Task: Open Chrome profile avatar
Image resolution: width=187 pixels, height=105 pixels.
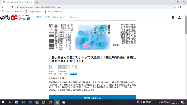Action: click(x=179, y=7)
